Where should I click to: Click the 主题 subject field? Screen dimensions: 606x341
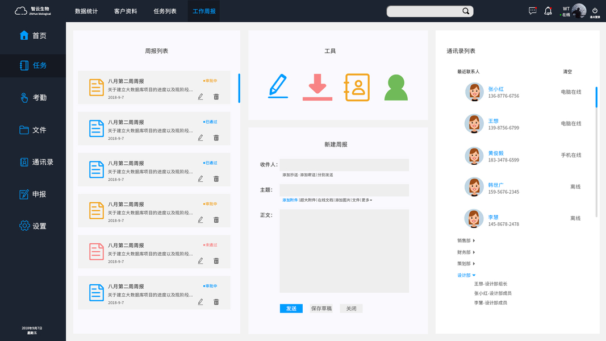[344, 190]
